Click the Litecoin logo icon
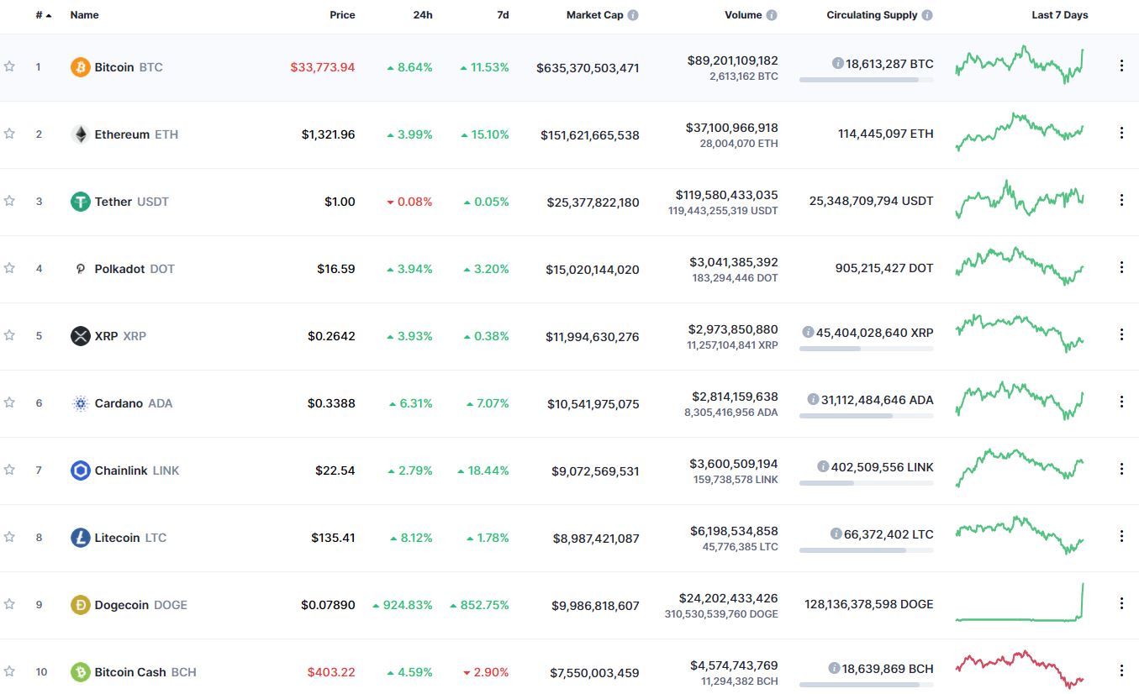 pos(80,538)
